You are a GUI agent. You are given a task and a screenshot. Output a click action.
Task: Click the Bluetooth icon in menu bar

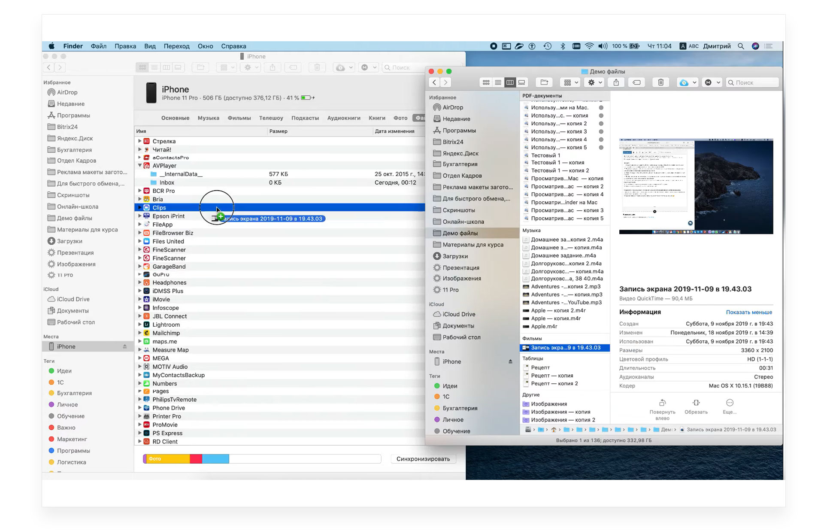point(563,46)
